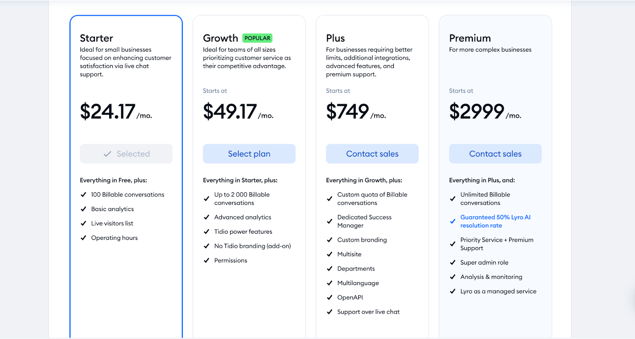Click the disabled Selected button on Starter
The height and width of the screenshot is (339, 635).
click(x=126, y=154)
